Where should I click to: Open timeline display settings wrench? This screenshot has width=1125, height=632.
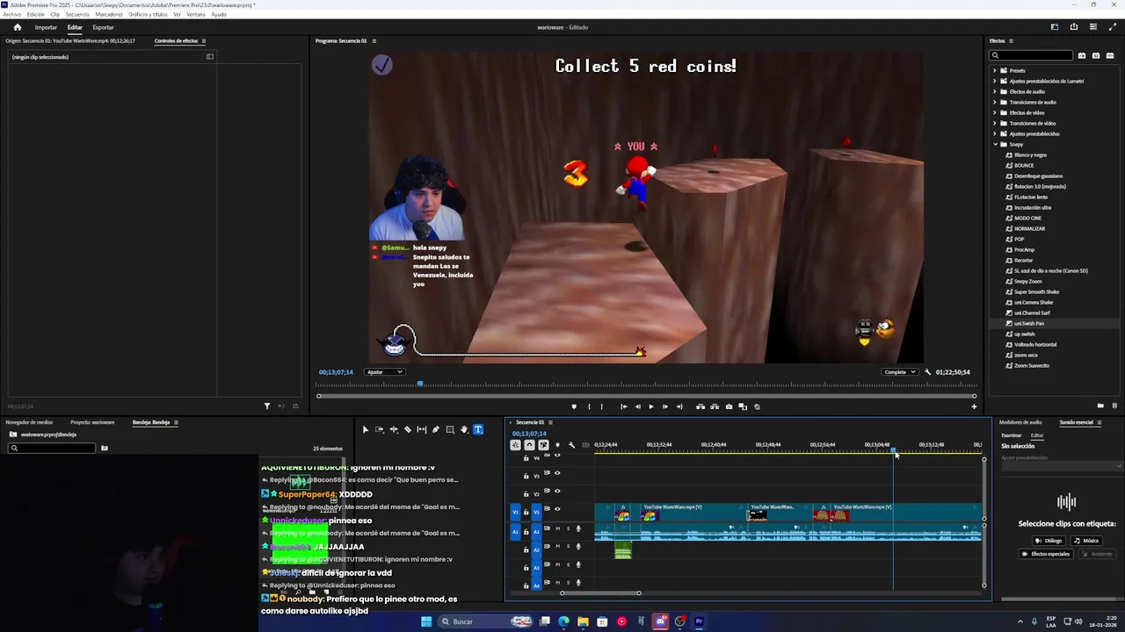571,445
